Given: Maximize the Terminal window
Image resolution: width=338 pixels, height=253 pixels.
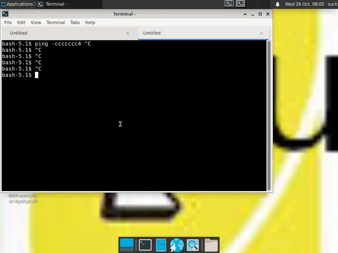Looking at the screenshot, I should pos(260,14).
